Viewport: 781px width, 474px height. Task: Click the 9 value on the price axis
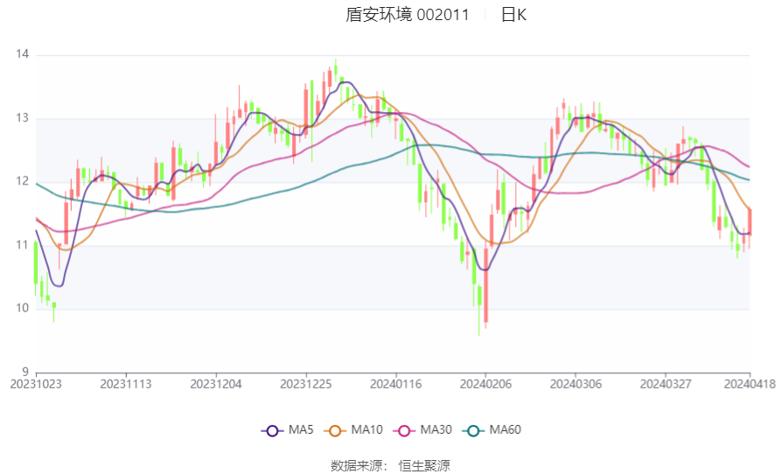24,372
